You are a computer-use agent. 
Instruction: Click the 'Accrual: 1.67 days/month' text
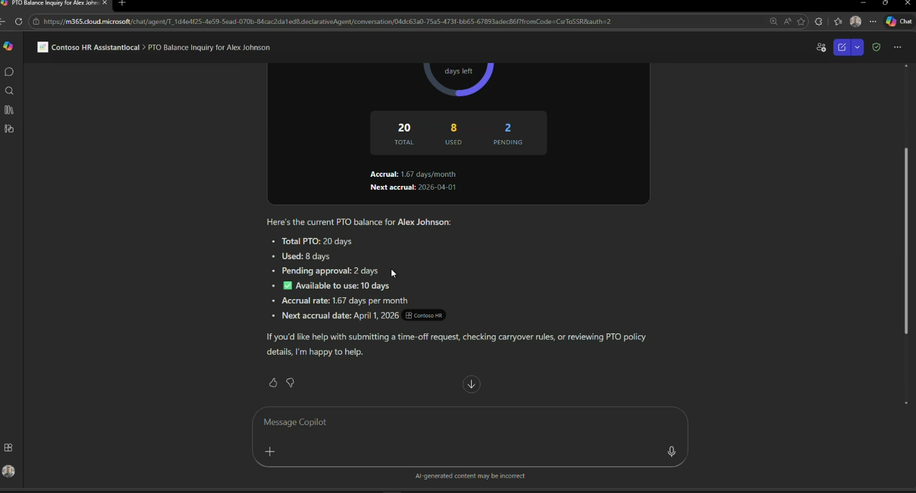point(413,174)
